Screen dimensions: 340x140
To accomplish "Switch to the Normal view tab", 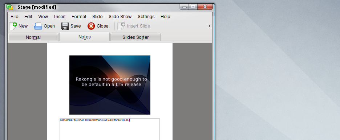I will click(x=33, y=37).
